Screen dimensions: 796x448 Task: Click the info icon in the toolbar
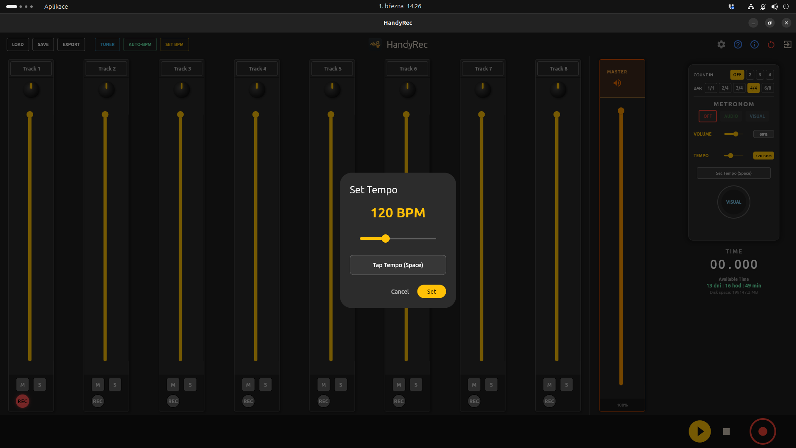point(755,44)
